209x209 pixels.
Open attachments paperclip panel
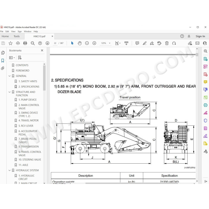3,68
